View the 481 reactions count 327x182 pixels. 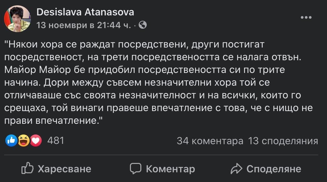55,141
